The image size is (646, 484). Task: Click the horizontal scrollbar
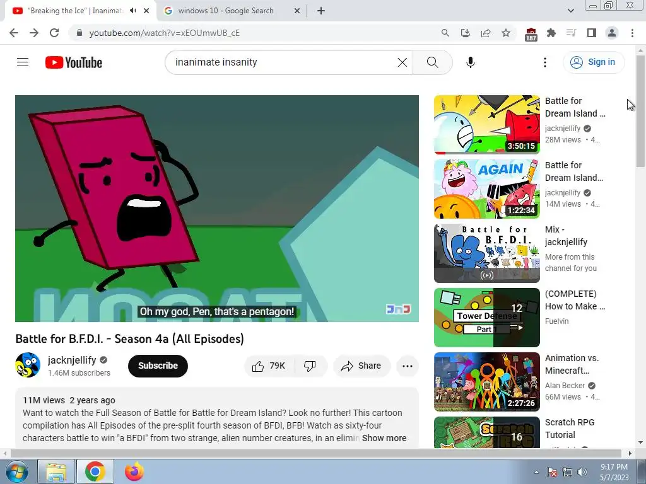[315, 454]
